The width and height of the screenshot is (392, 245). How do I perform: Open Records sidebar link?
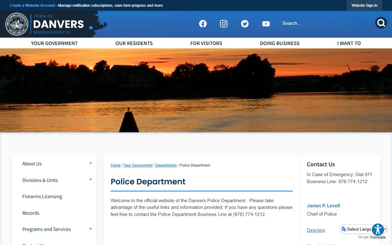(31, 213)
